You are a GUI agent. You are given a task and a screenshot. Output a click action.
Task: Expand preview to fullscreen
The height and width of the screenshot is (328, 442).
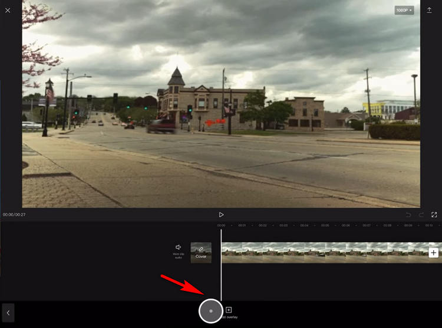pyautogui.click(x=434, y=215)
